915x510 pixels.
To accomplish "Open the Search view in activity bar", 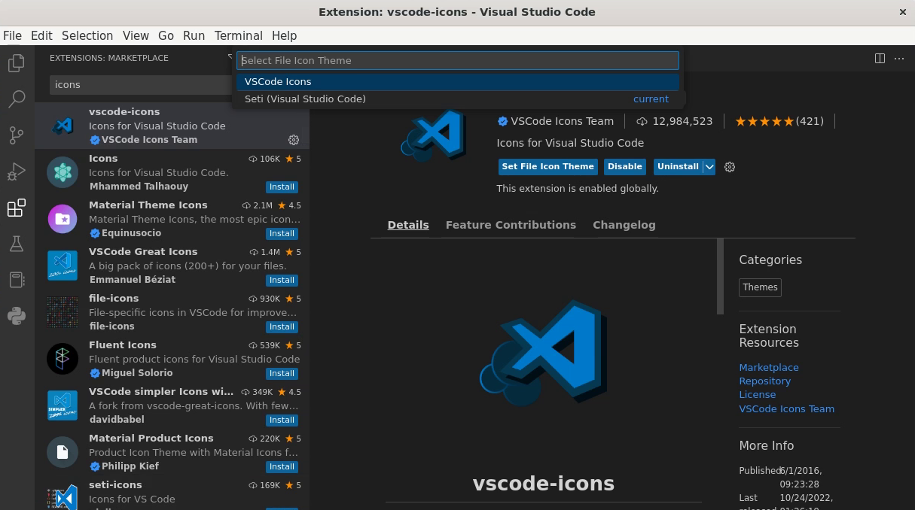I will pyautogui.click(x=17, y=99).
